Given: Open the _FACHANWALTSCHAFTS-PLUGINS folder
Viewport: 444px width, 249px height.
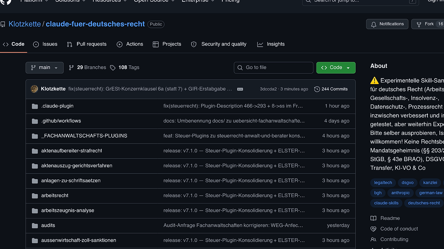Looking at the screenshot, I should 84,136.
